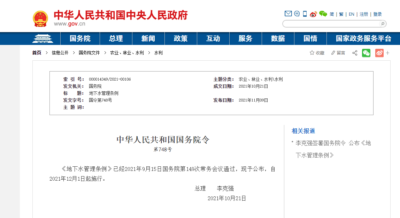Click 收藏 to bookmark this page
The image size is (400, 218).
pyautogui.click(x=317, y=53)
